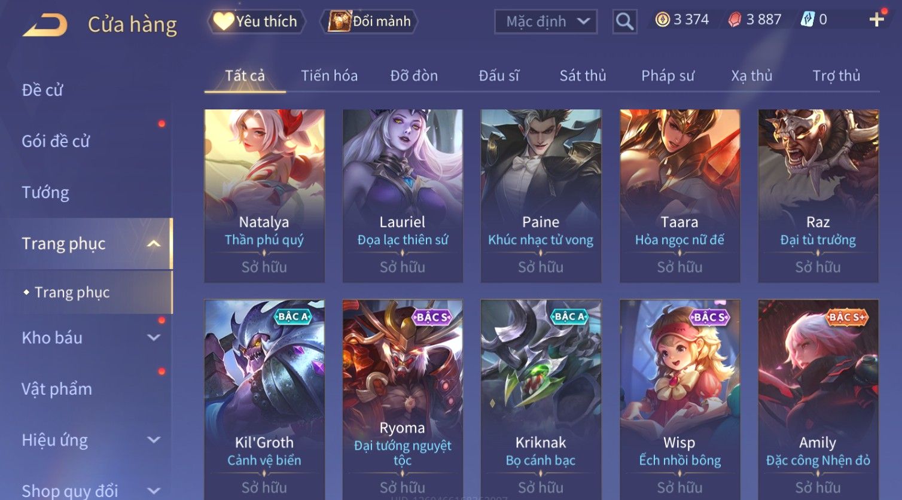Switch to the Pháp sư tab

click(x=668, y=76)
